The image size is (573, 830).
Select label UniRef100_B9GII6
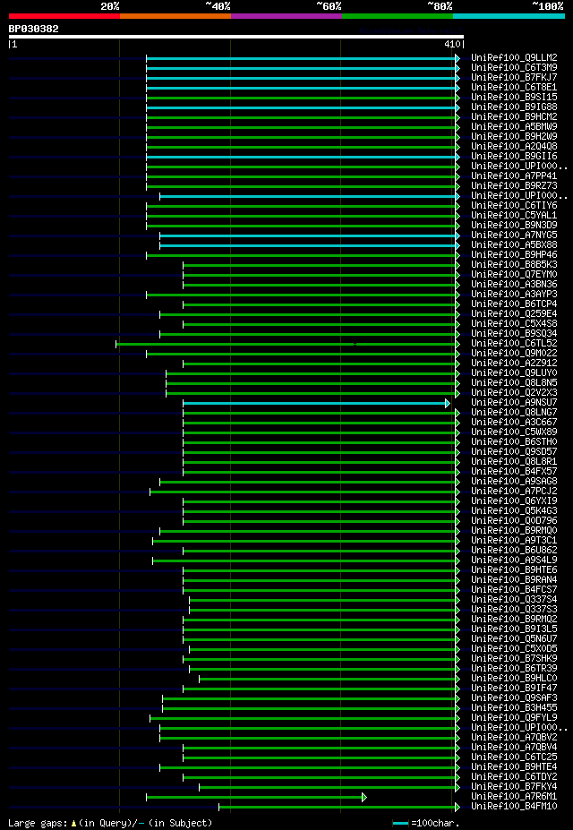514,156
